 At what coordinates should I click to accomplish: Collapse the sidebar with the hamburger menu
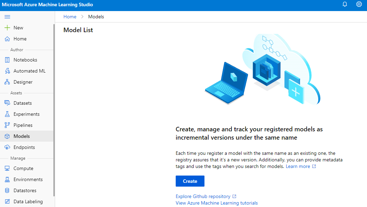pos(7,16)
